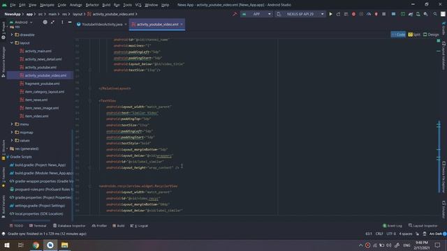The height and width of the screenshot is (251, 447).
Task: Click the Search Everywhere magnifier icon
Action: [435, 14]
